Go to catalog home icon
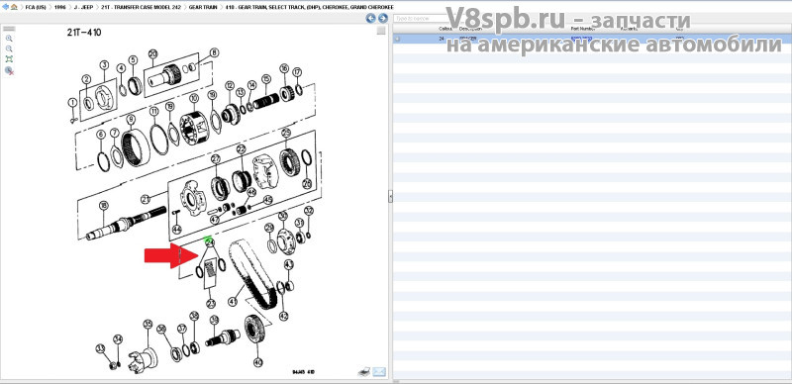 point(14,7)
